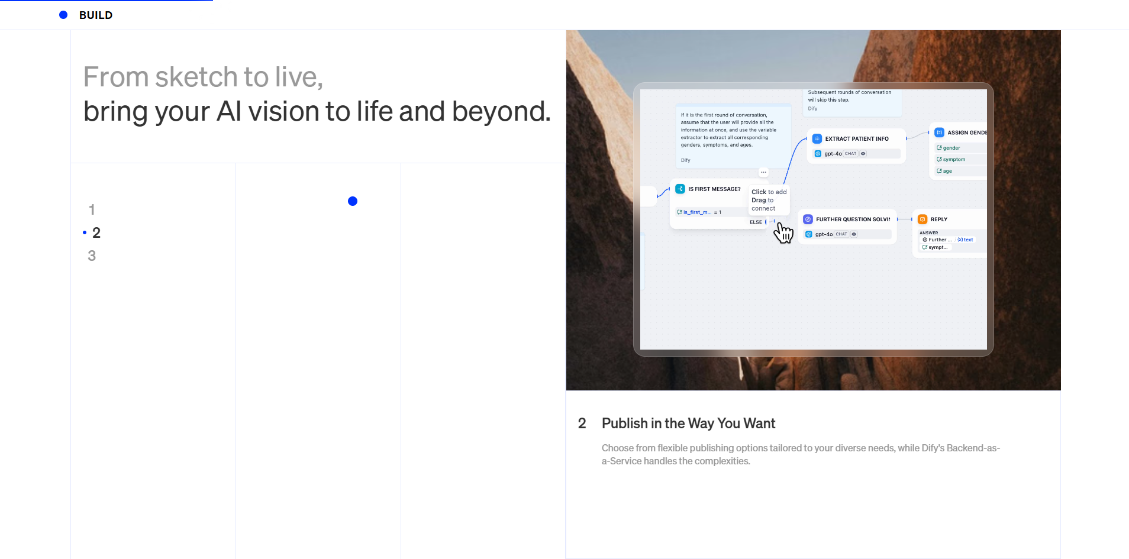The image size is (1129, 559).
Task: Select step 3 in the step list
Action: pos(92,256)
